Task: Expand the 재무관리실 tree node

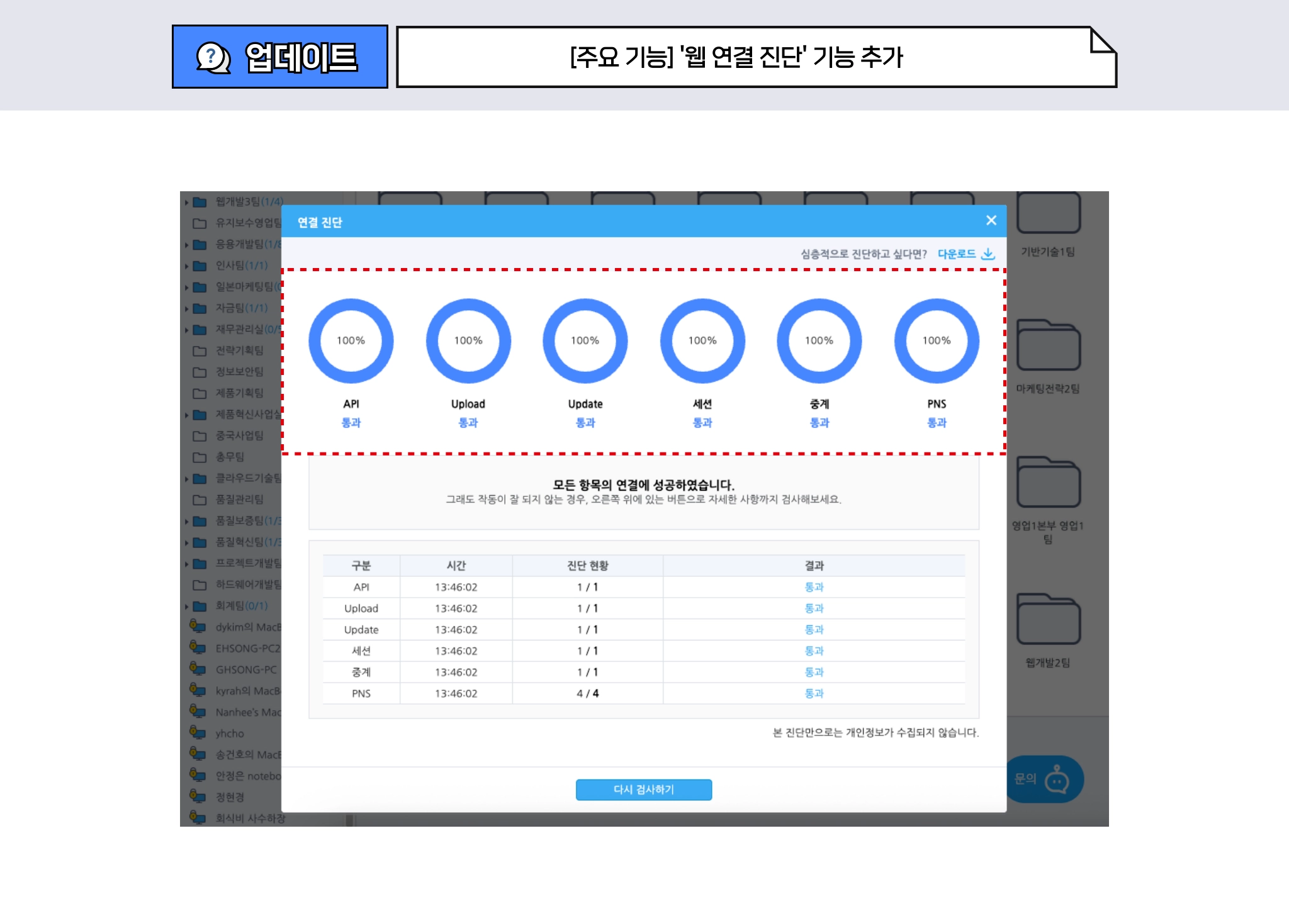Action: point(186,329)
